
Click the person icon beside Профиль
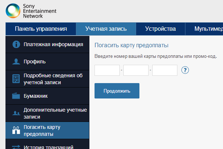pos(16,62)
